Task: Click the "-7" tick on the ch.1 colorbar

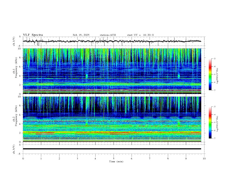Action: pyautogui.click(x=214, y=90)
